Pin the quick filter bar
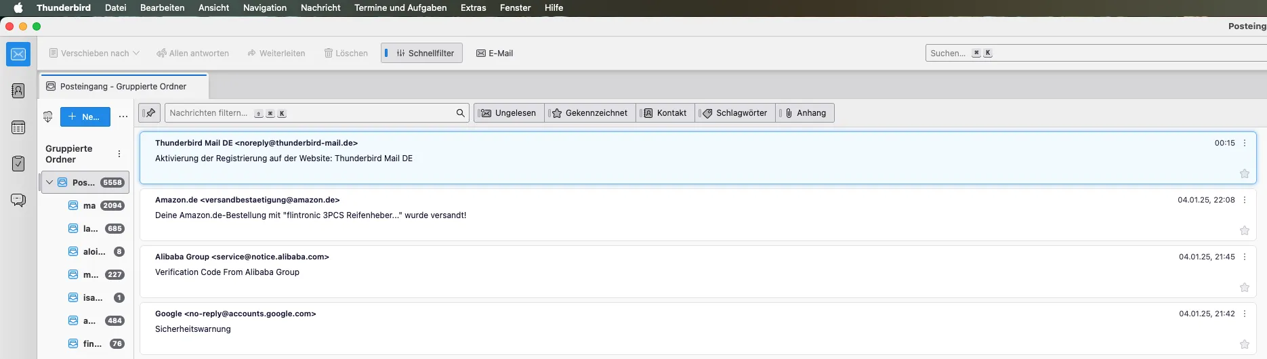The height and width of the screenshot is (359, 1267). 149,112
